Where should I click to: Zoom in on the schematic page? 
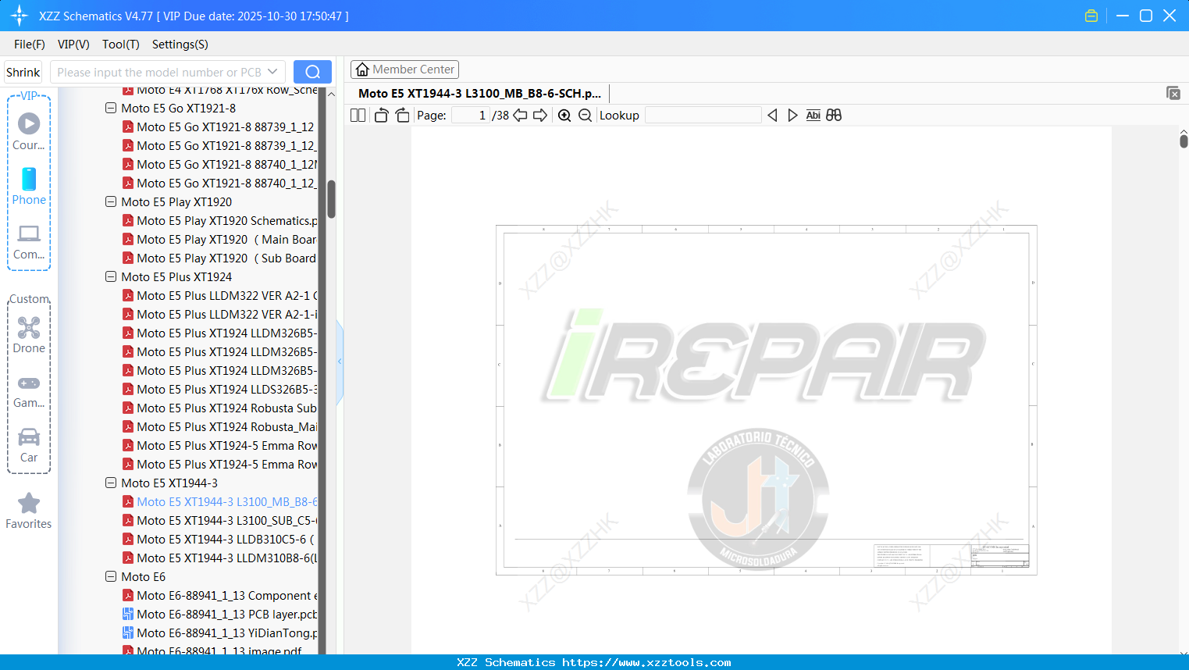[564, 115]
